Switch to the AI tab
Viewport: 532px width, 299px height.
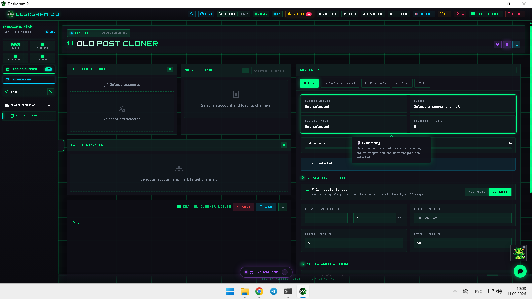click(x=422, y=83)
